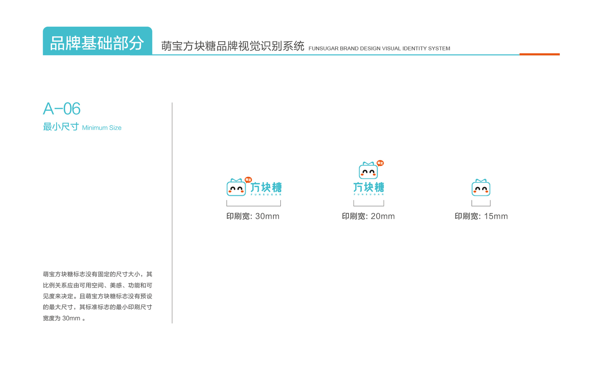Click the orange accent bar in header
Viewport: 605px width, 385px height.
pyautogui.click(x=539, y=54)
